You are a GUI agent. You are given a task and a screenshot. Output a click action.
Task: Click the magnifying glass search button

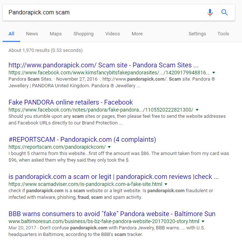(224, 13)
